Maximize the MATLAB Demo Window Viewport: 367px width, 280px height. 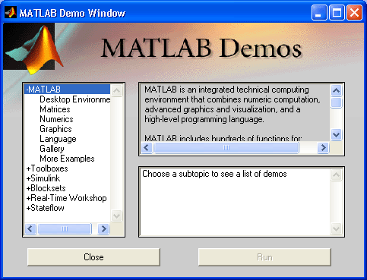(x=337, y=12)
